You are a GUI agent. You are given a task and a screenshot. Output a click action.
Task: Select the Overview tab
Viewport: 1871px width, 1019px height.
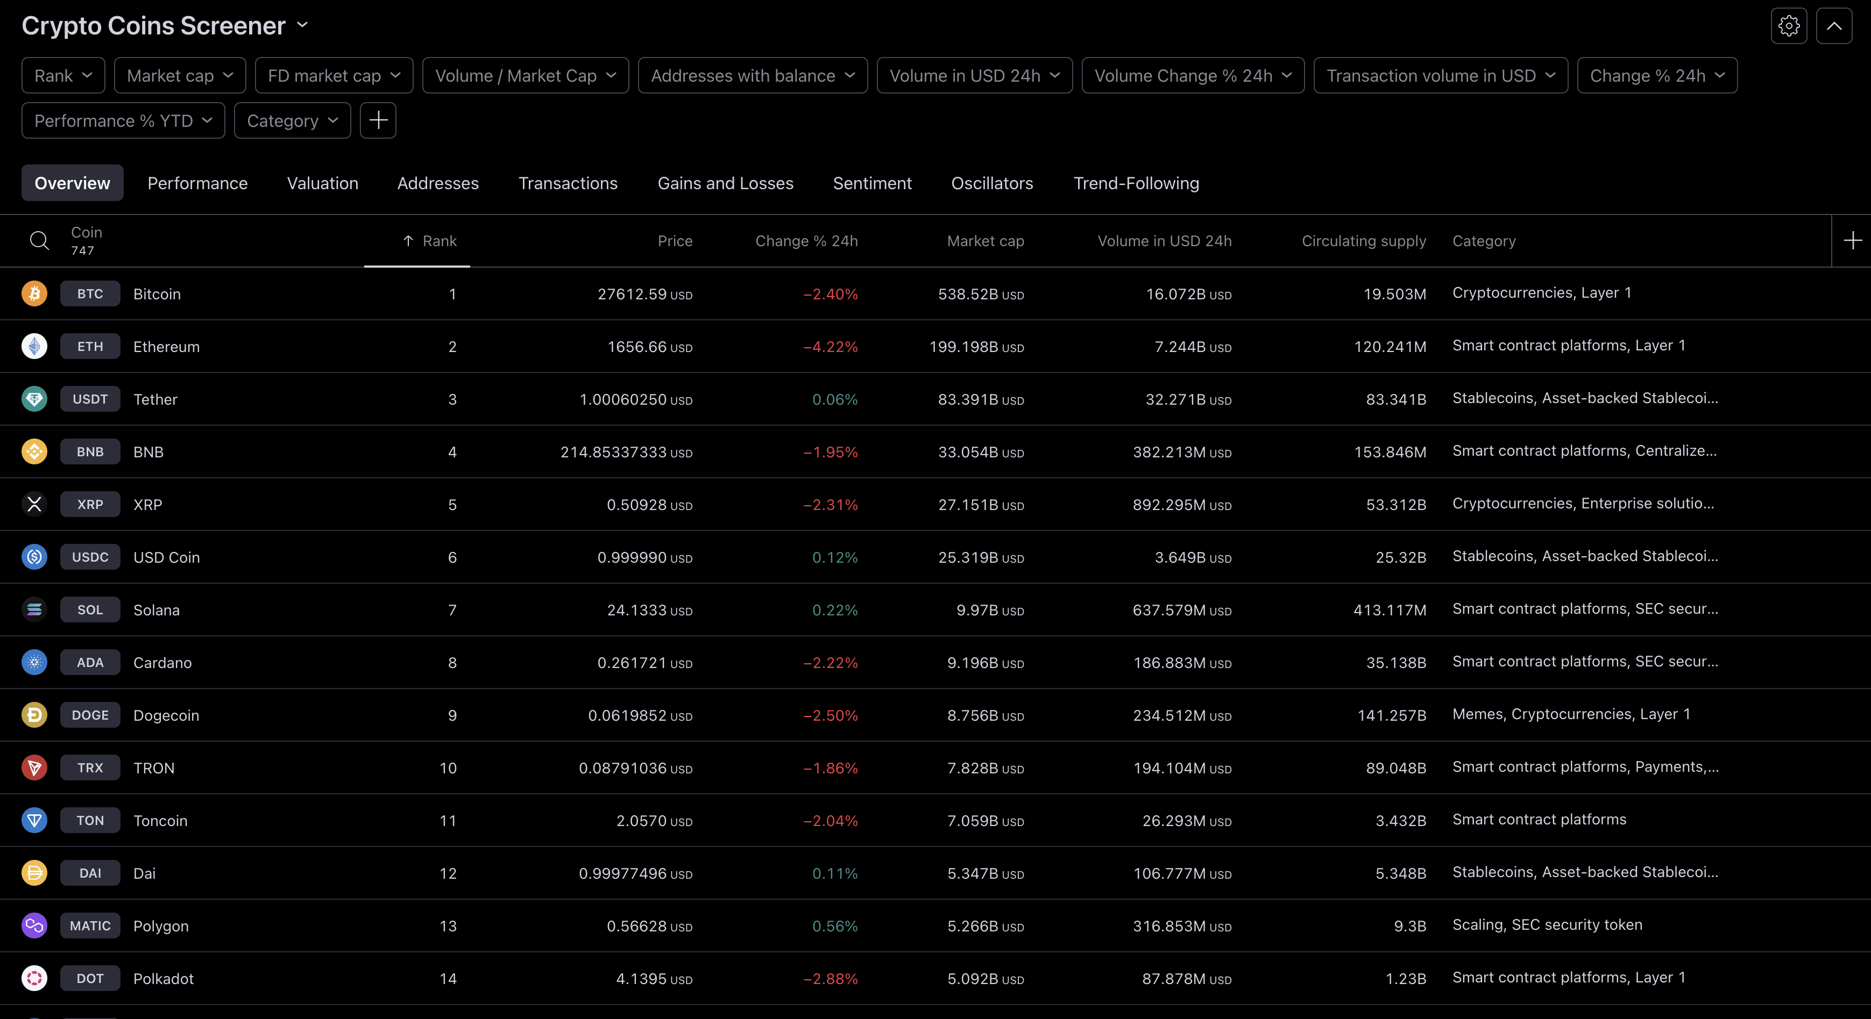click(73, 183)
